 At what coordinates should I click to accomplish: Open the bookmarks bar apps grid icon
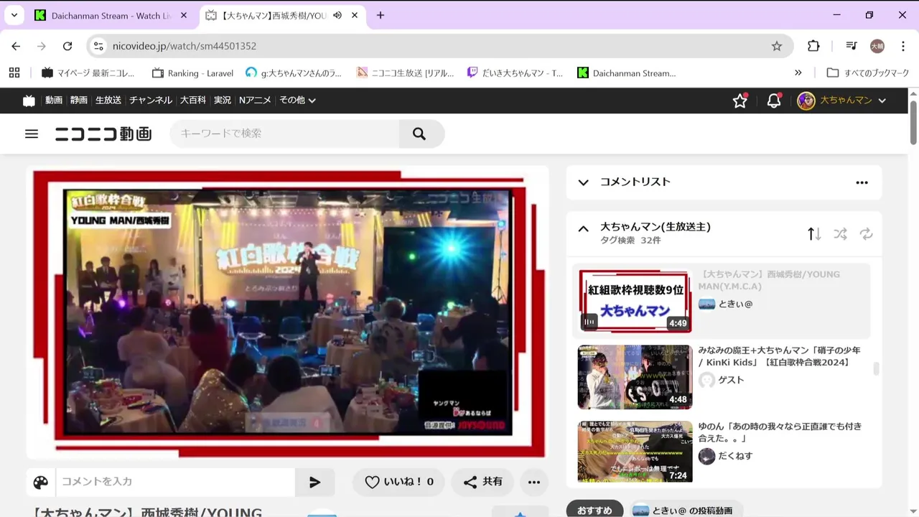[14, 73]
